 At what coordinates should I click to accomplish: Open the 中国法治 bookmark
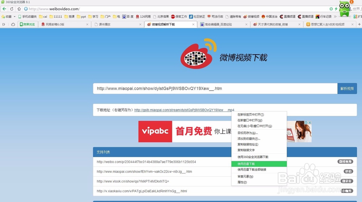[269, 17]
